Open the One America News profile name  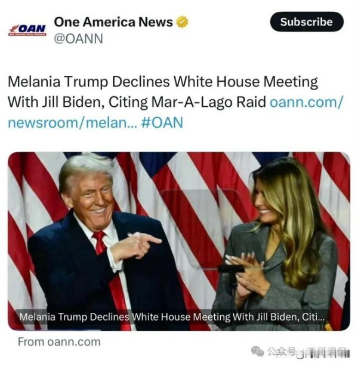point(113,22)
